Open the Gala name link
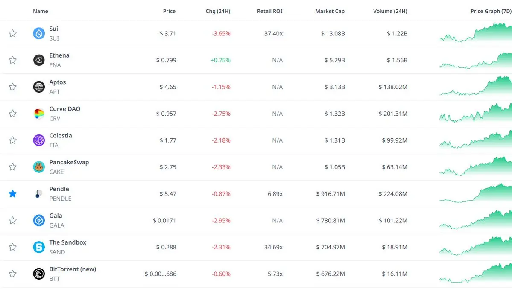 tap(56, 216)
